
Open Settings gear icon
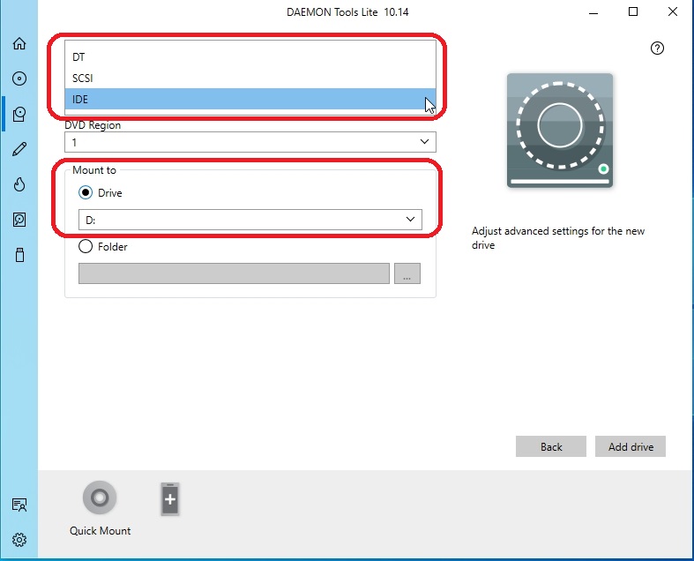pos(19,540)
